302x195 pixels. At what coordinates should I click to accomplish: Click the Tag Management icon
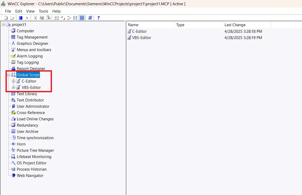pyautogui.click(x=13, y=37)
